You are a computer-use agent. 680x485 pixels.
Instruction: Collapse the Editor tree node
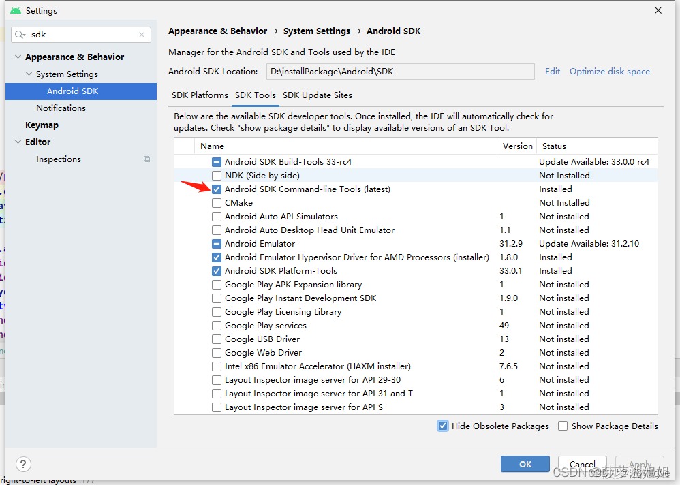click(18, 142)
